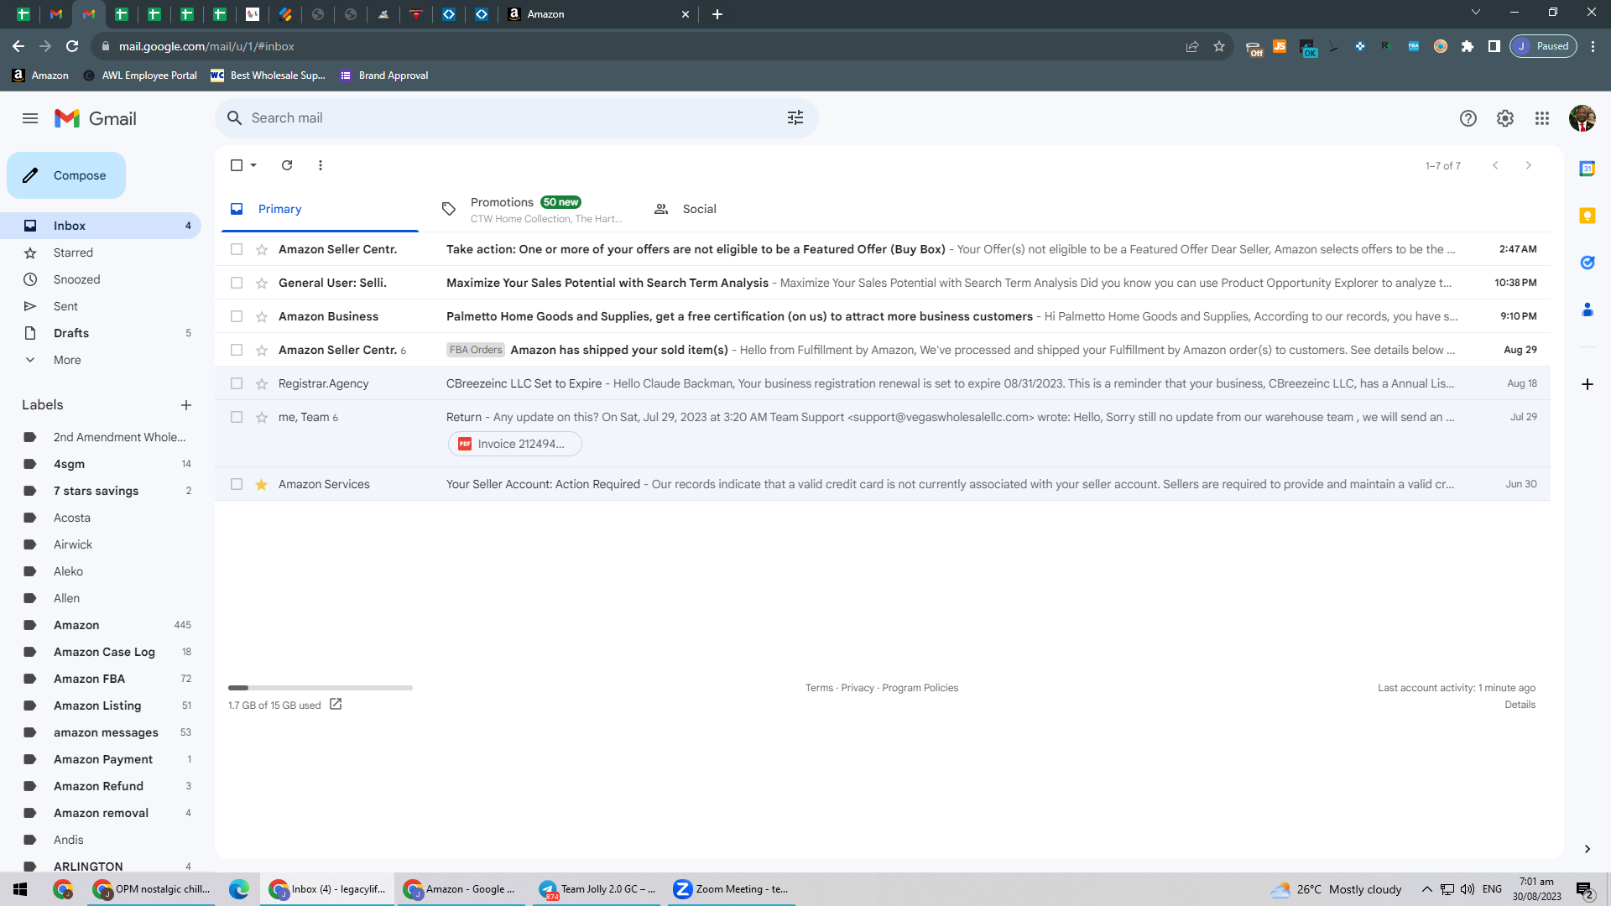Screen dimensions: 1611x906
Task: View account activity Details link
Action: pyautogui.click(x=1520, y=705)
